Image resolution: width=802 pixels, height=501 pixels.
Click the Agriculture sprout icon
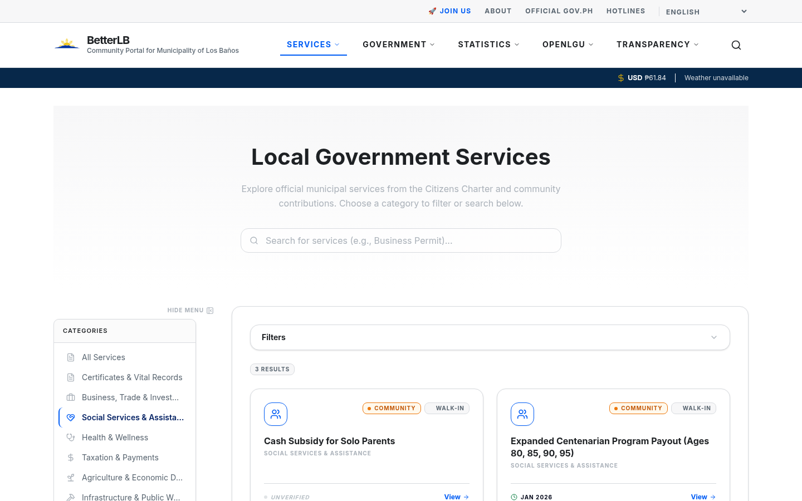[x=71, y=478]
